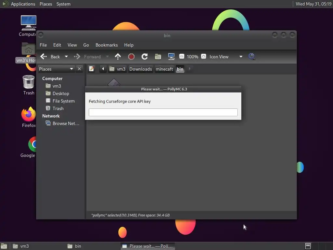Switch to the Please wait PollyMC taskbar item

(148, 246)
